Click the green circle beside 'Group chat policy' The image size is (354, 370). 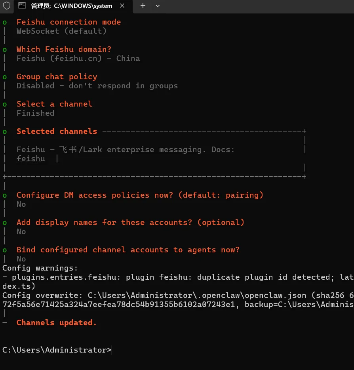click(x=5, y=77)
